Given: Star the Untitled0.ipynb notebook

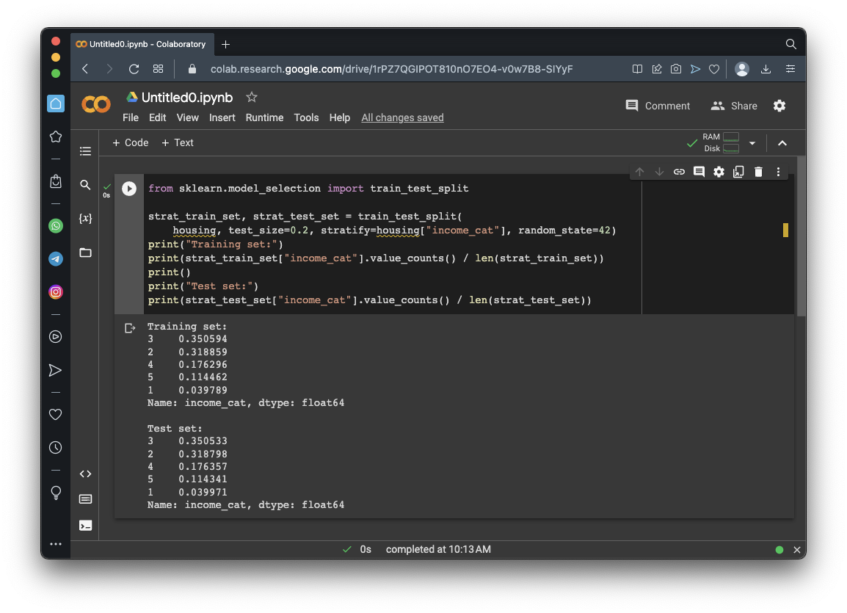Looking at the screenshot, I should (252, 97).
